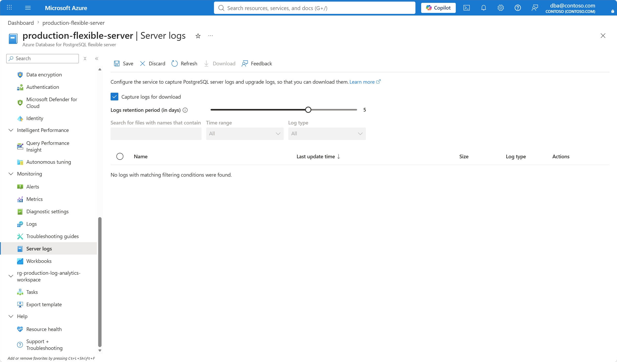Click the Support + Troubleshooting icon
Image resolution: width=617 pixels, height=362 pixels.
tap(20, 345)
